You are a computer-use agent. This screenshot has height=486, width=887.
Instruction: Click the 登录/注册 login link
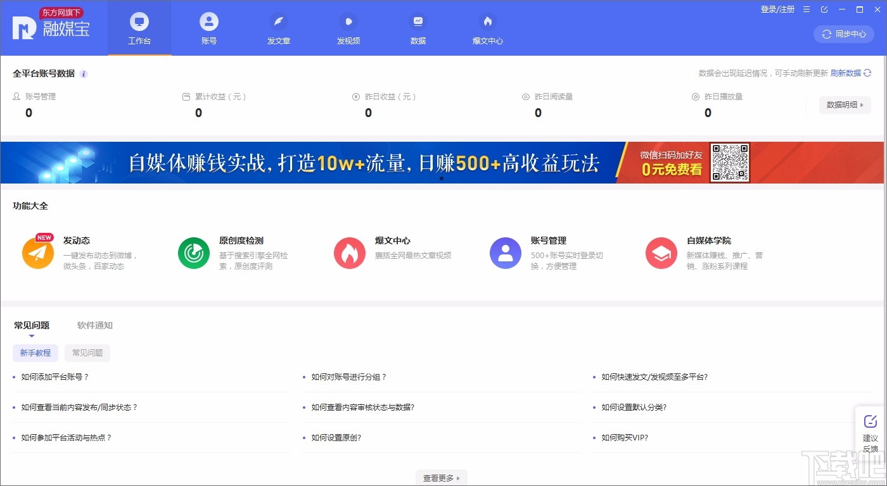click(776, 9)
